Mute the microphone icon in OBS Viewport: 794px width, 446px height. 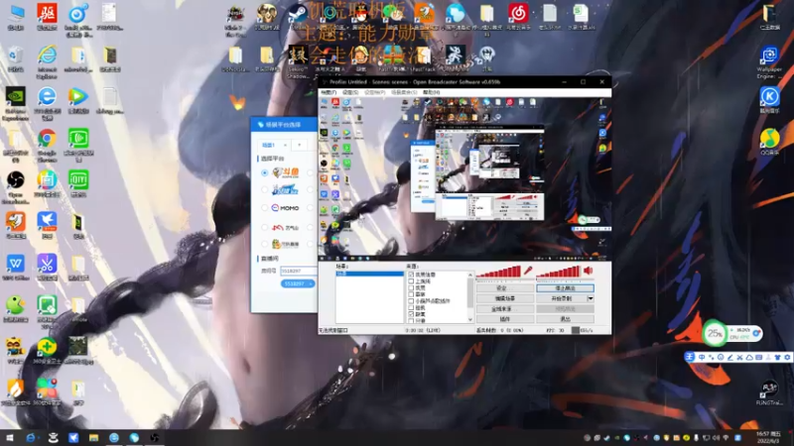(x=528, y=271)
